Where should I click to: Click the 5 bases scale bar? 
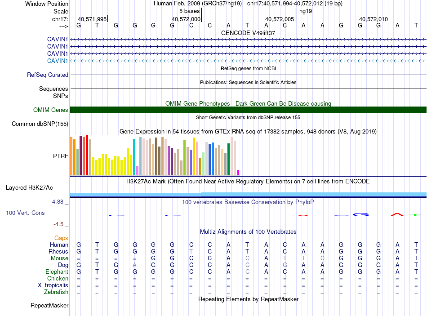[x=248, y=11]
